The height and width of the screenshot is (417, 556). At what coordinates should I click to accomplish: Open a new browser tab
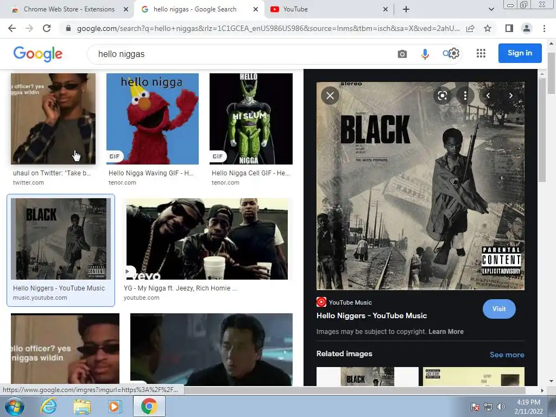[x=406, y=9]
